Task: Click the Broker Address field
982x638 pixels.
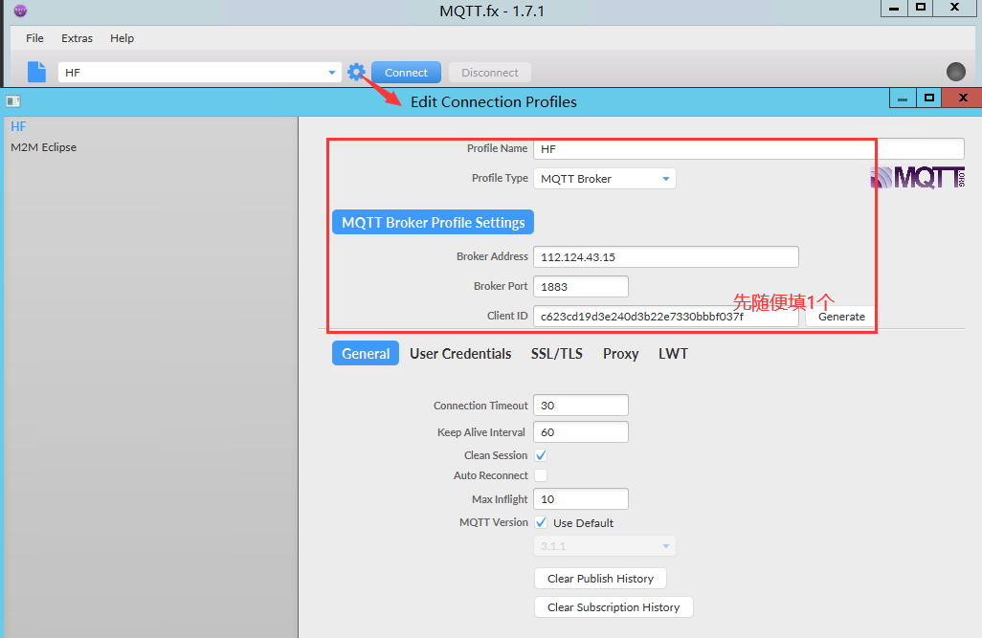Action: [x=666, y=256]
